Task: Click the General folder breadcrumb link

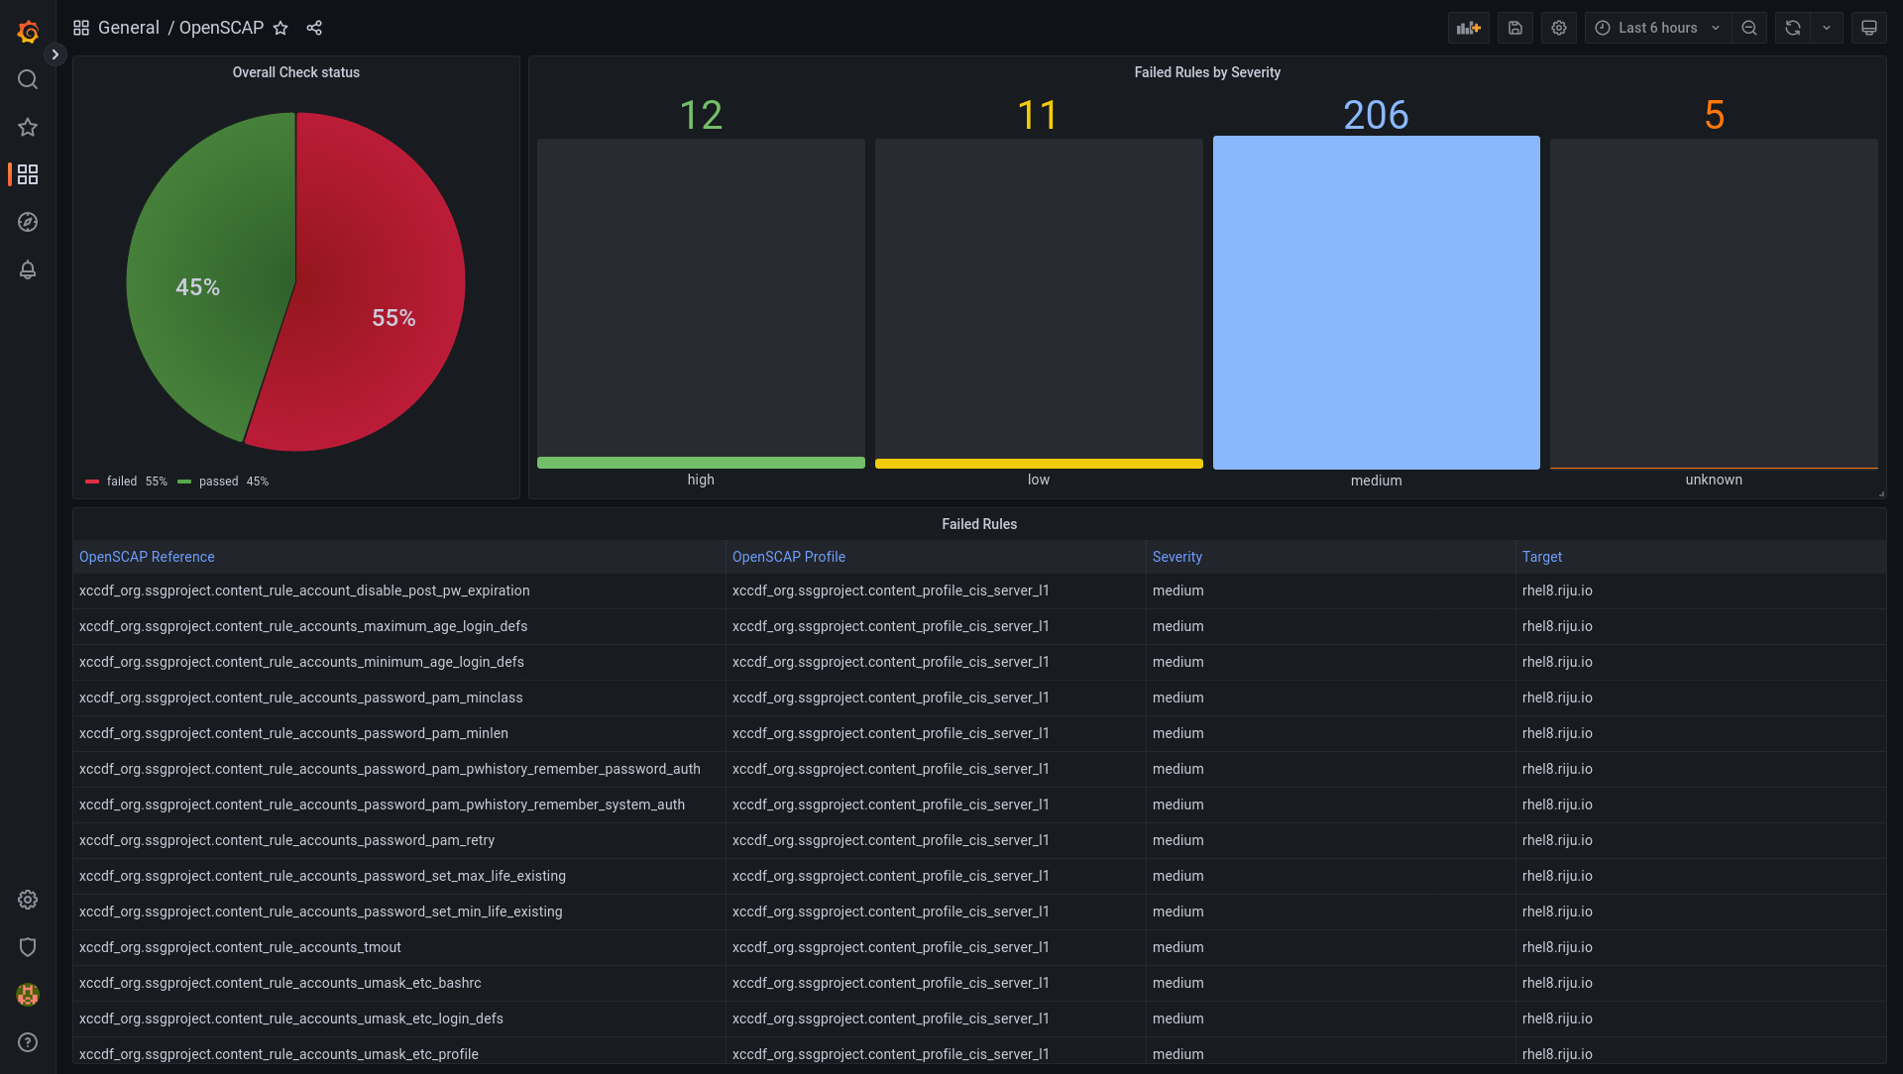Action: tap(128, 28)
